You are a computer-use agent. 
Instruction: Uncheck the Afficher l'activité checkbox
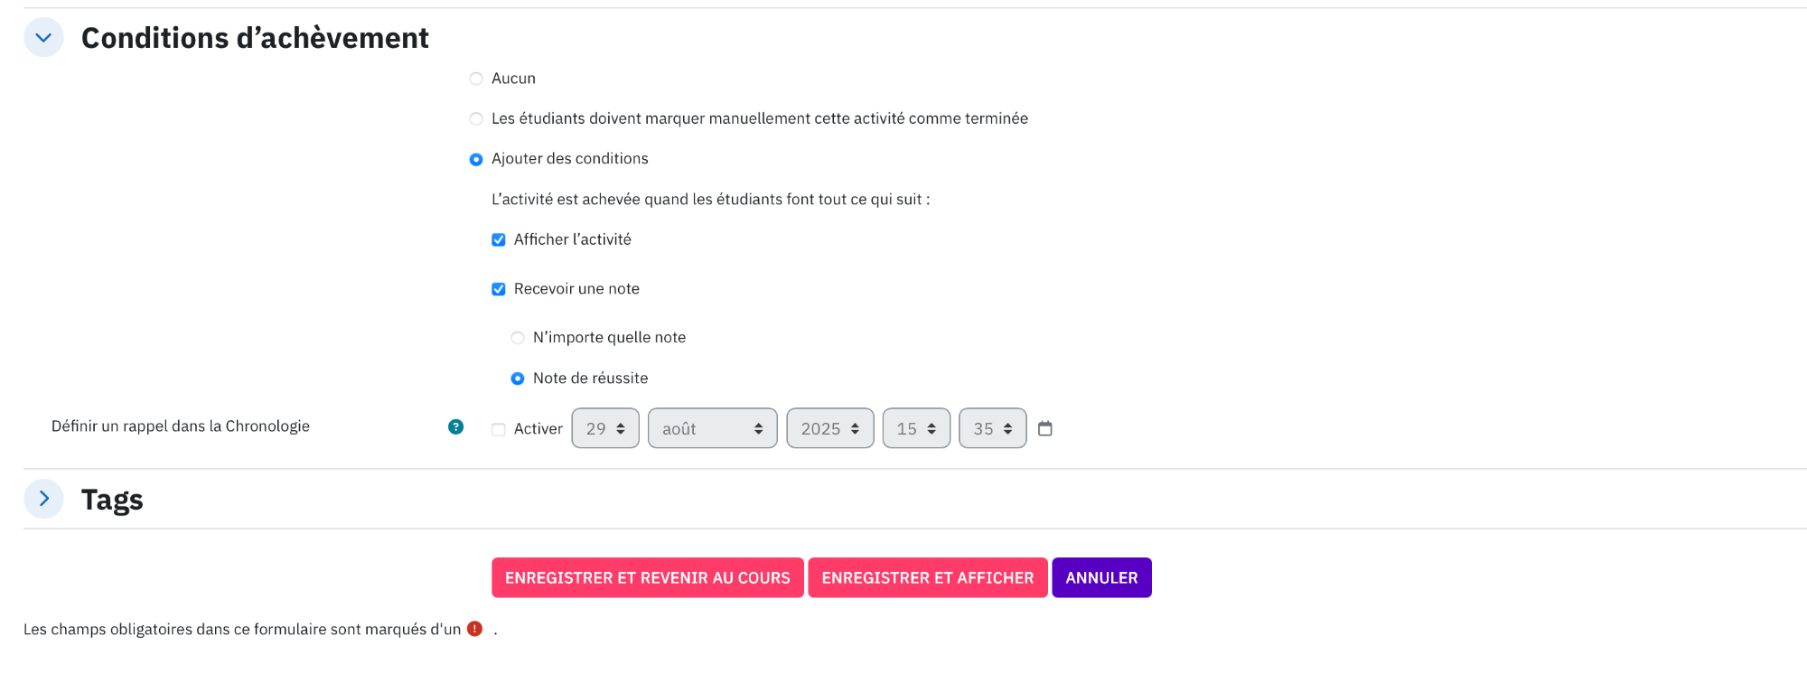(x=499, y=239)
